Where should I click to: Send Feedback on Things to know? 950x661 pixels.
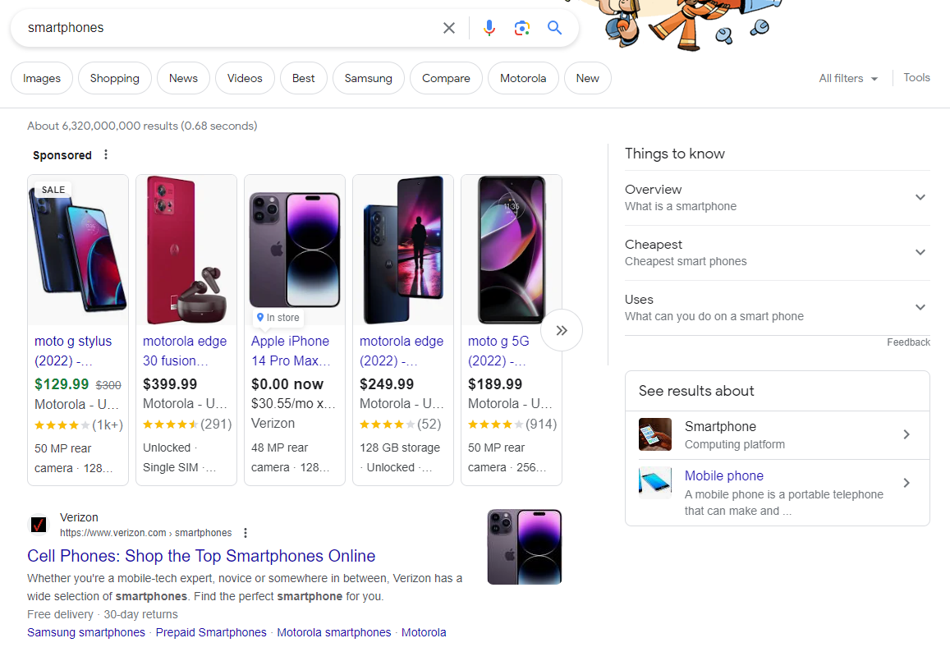908,342
